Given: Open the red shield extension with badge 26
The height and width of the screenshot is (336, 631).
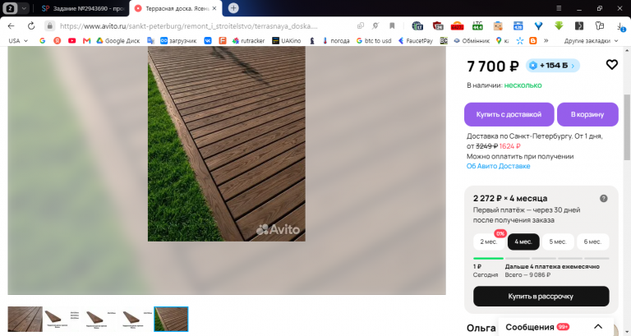Looking at the screenshot, I should 437,25.
